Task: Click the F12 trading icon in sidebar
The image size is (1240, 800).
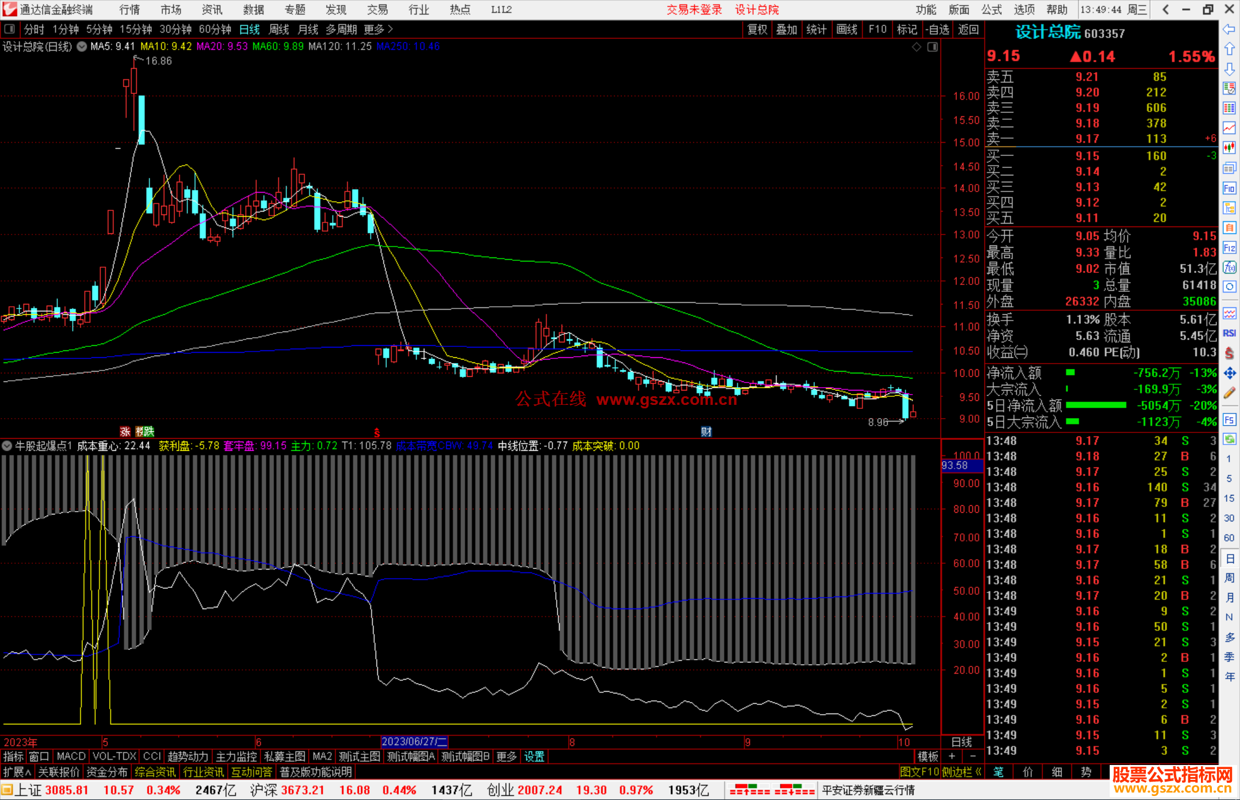Action: click(1229, 248)
